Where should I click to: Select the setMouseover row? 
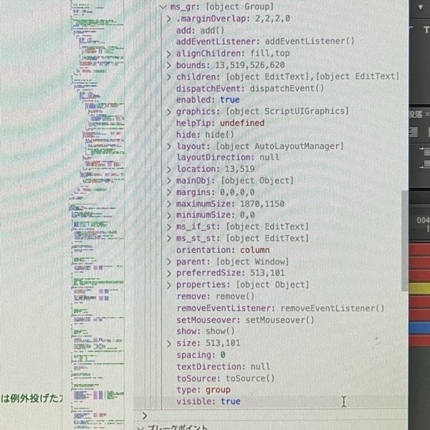point(245,320)
